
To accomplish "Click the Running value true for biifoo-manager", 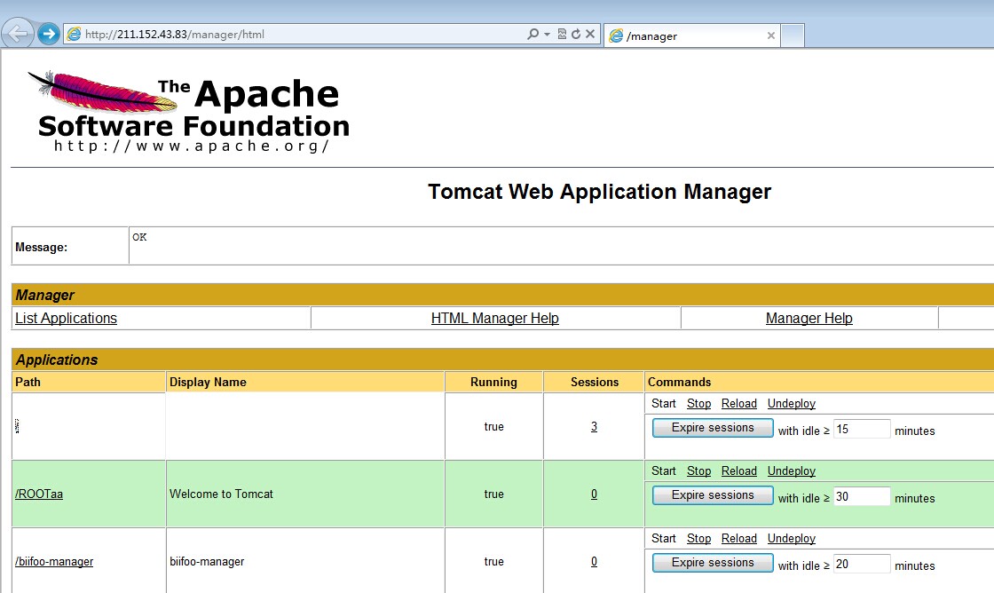I will [x=493, y=561].
